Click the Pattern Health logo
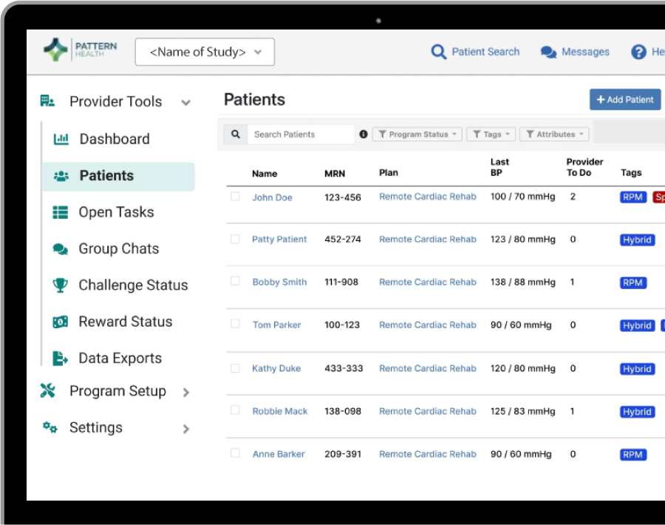Viewport: 665px width, 525px height. click(80, 51)
